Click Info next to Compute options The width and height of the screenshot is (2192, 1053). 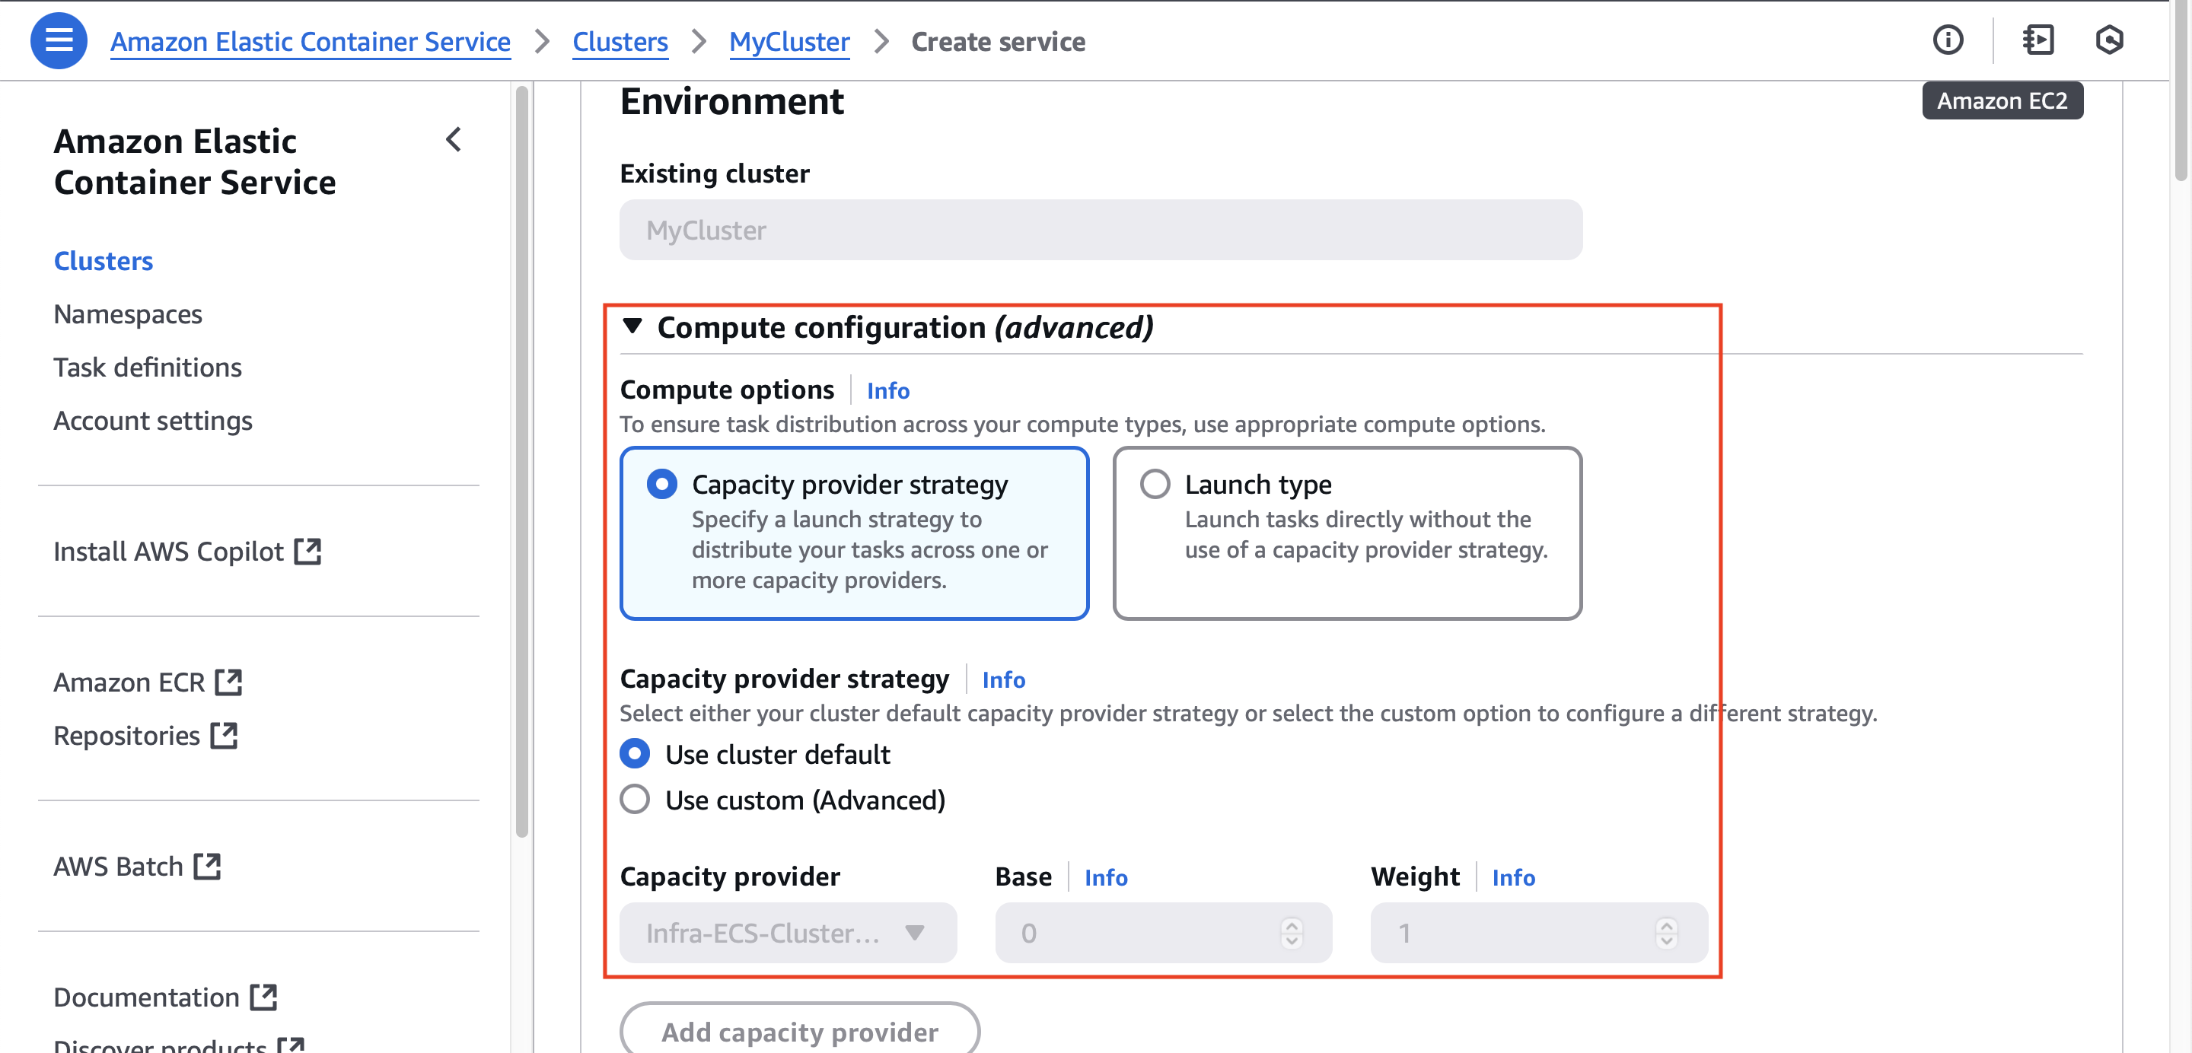click(888, 390)
